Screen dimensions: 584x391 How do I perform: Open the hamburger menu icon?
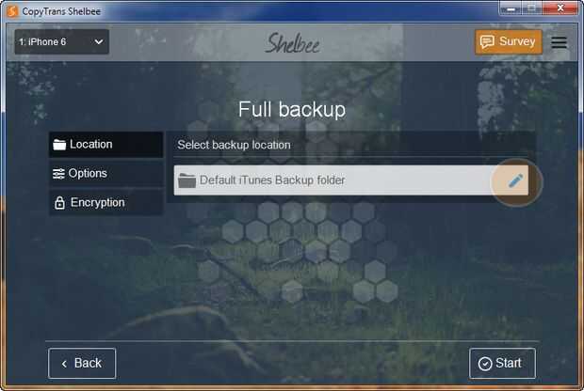(560, 42)
